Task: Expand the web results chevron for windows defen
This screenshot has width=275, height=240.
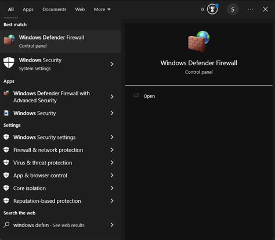Action: point(112,225)
